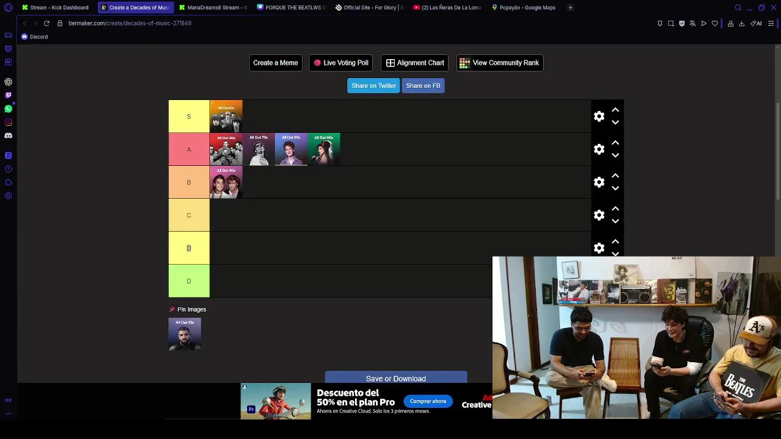Screen dimensions: 781x439
Task: Move tier A row up
Action: point(615,143)
